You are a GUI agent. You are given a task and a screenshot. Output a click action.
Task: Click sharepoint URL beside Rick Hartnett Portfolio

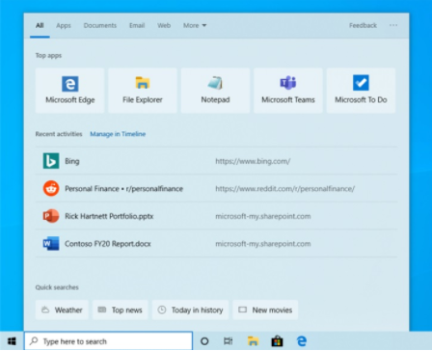(263, 216)
